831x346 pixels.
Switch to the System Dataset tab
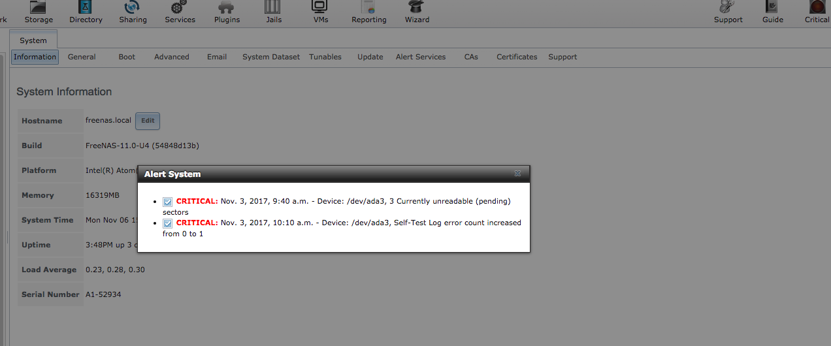click(271, 57)
